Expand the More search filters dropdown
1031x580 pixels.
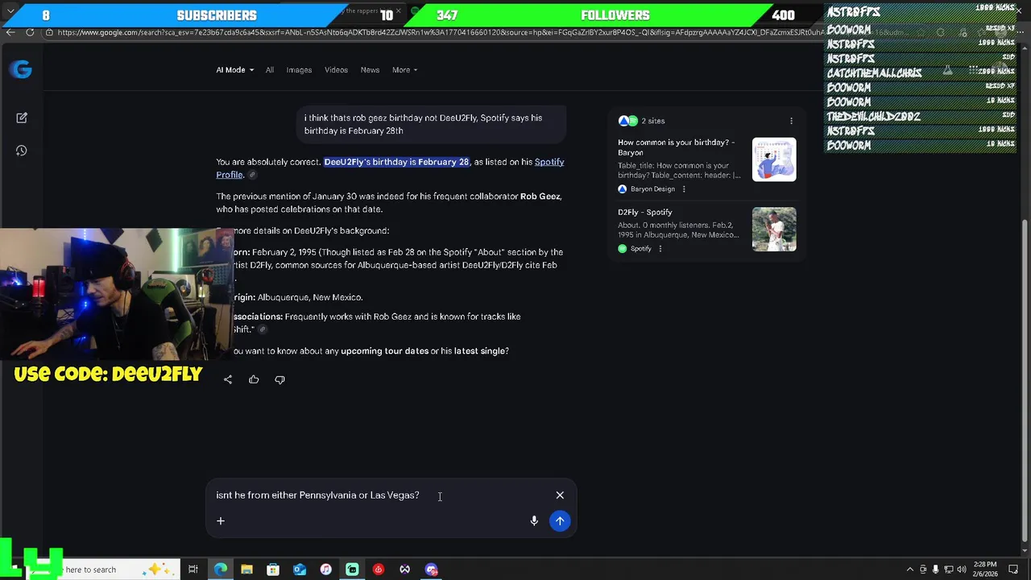pyautogui.click(x=404, y=70)
